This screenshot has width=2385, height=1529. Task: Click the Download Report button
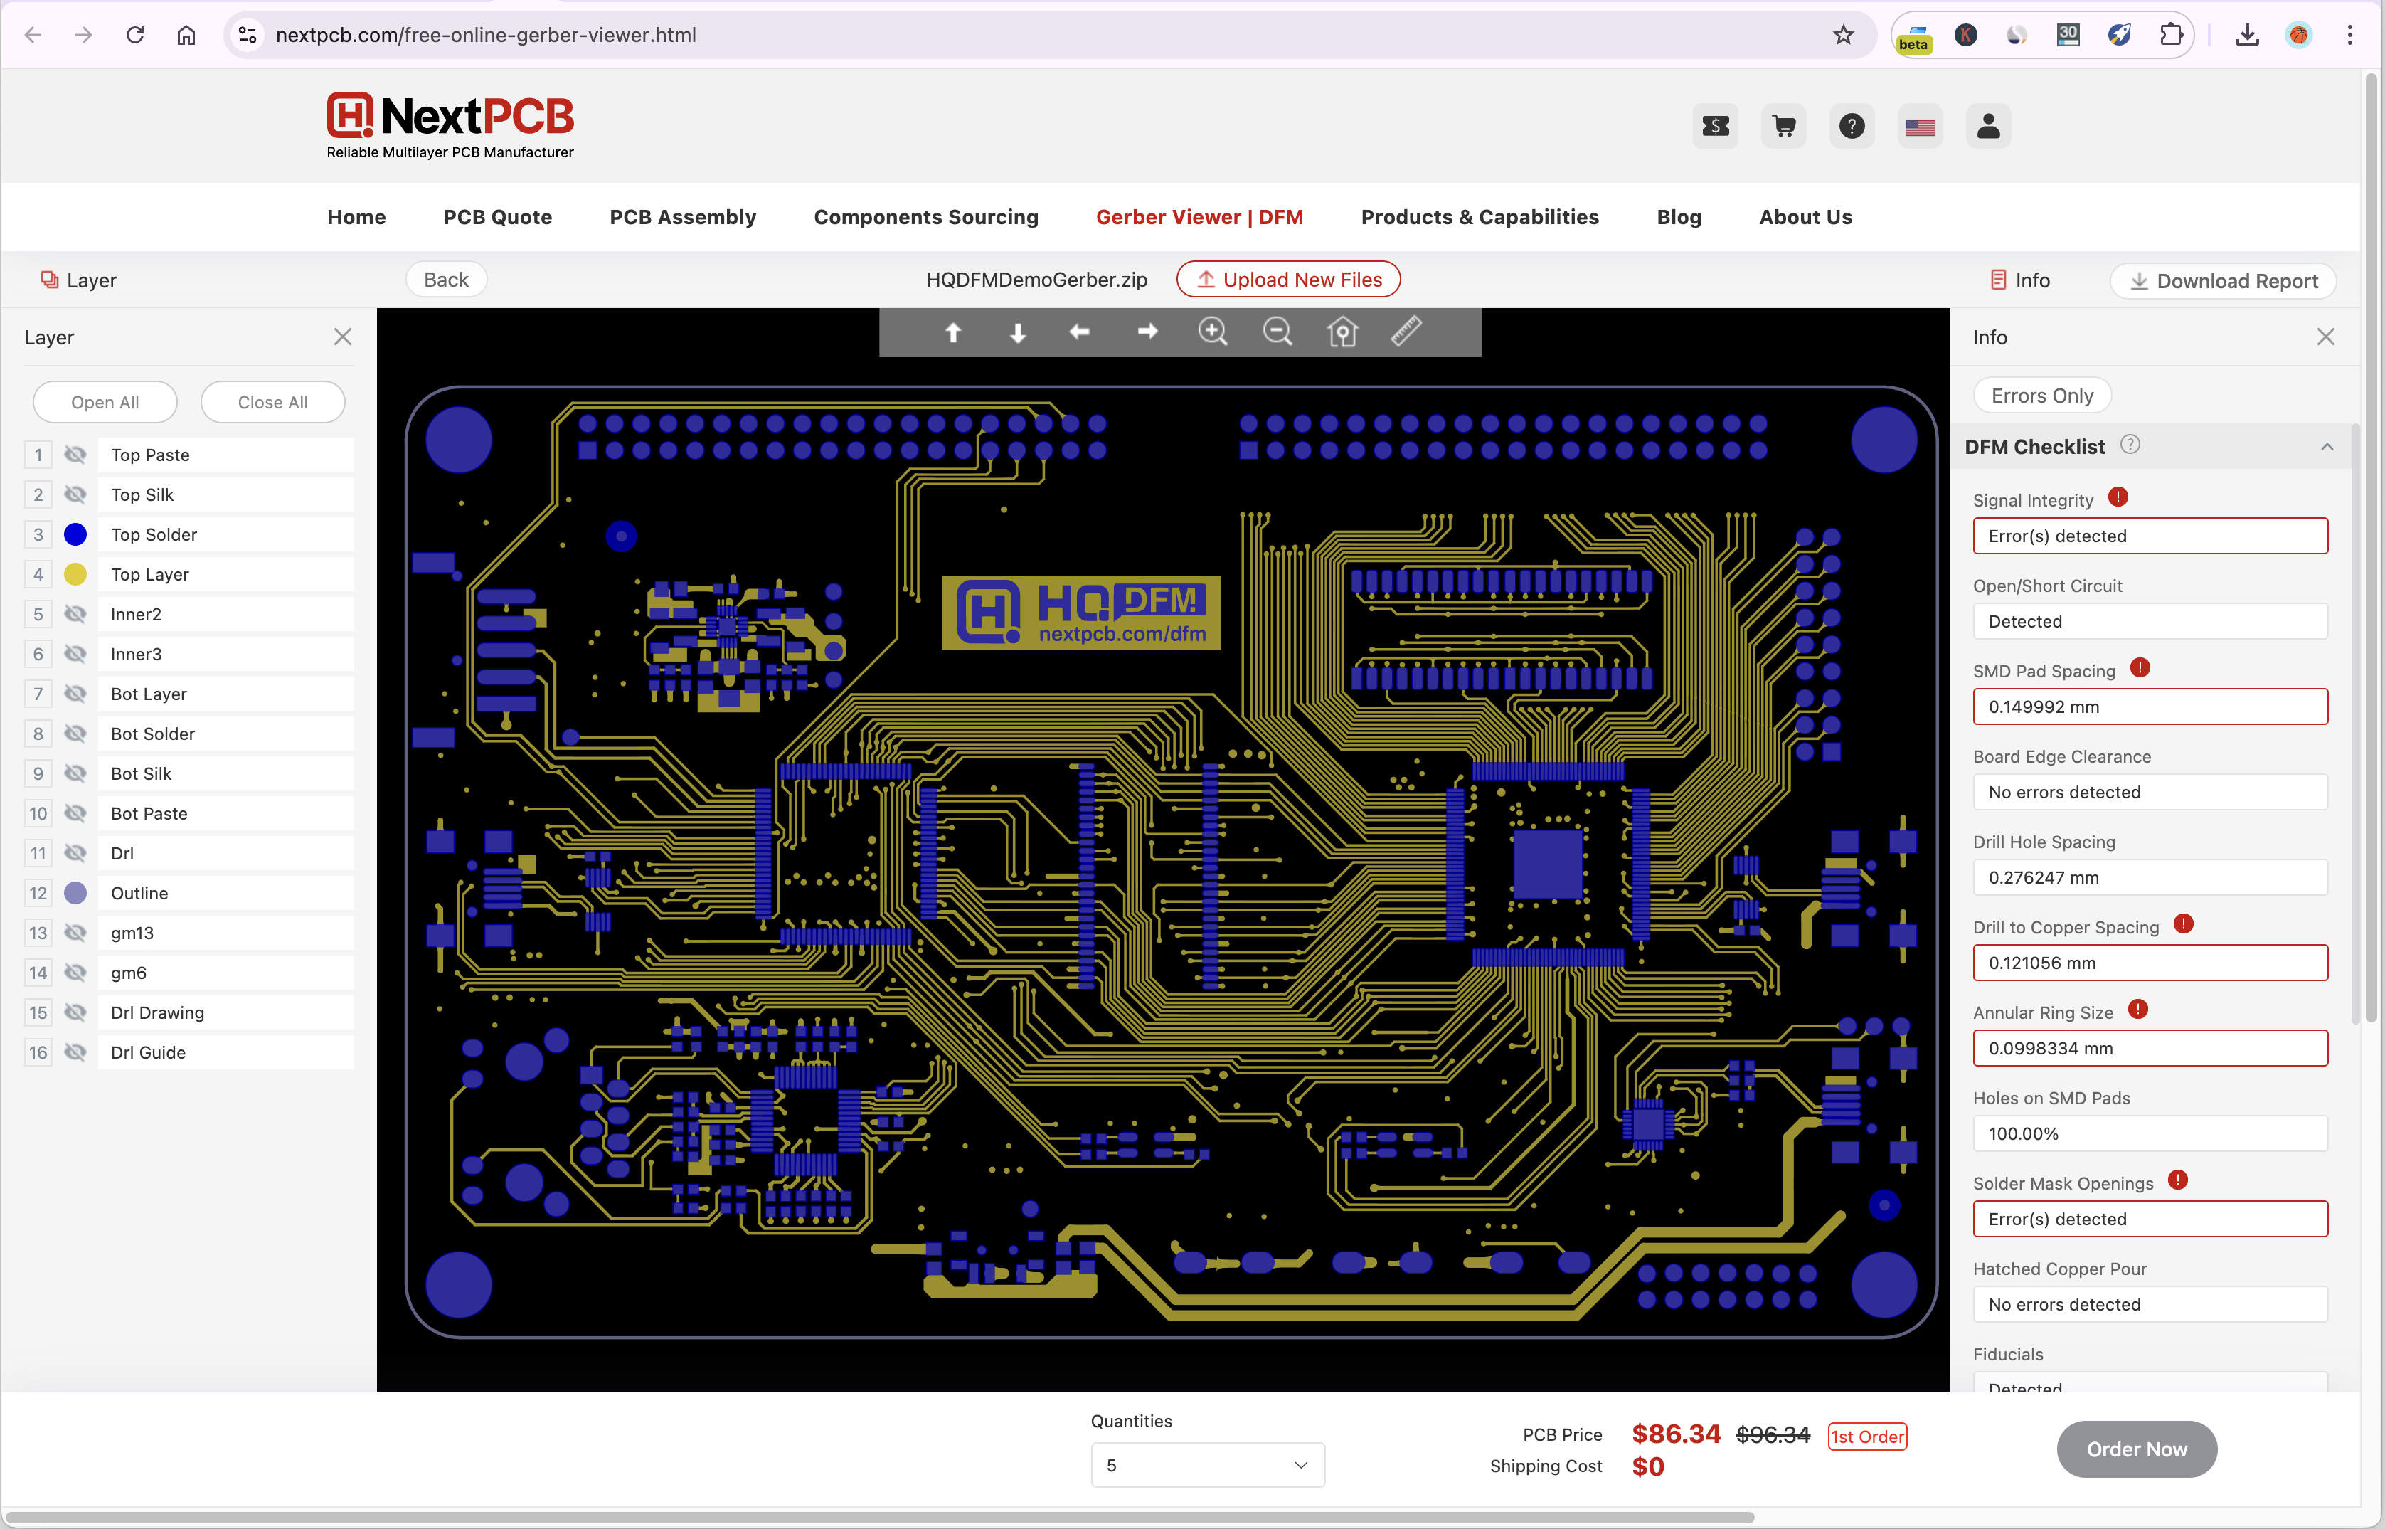click(x=2224, y=281)
